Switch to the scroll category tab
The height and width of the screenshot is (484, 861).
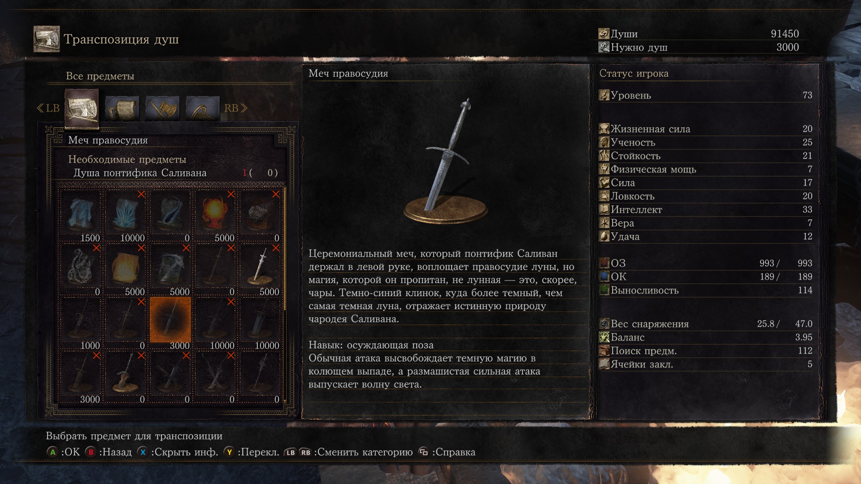(122, 108)
